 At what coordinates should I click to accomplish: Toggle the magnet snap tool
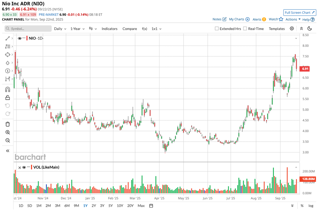coord(7,90)
